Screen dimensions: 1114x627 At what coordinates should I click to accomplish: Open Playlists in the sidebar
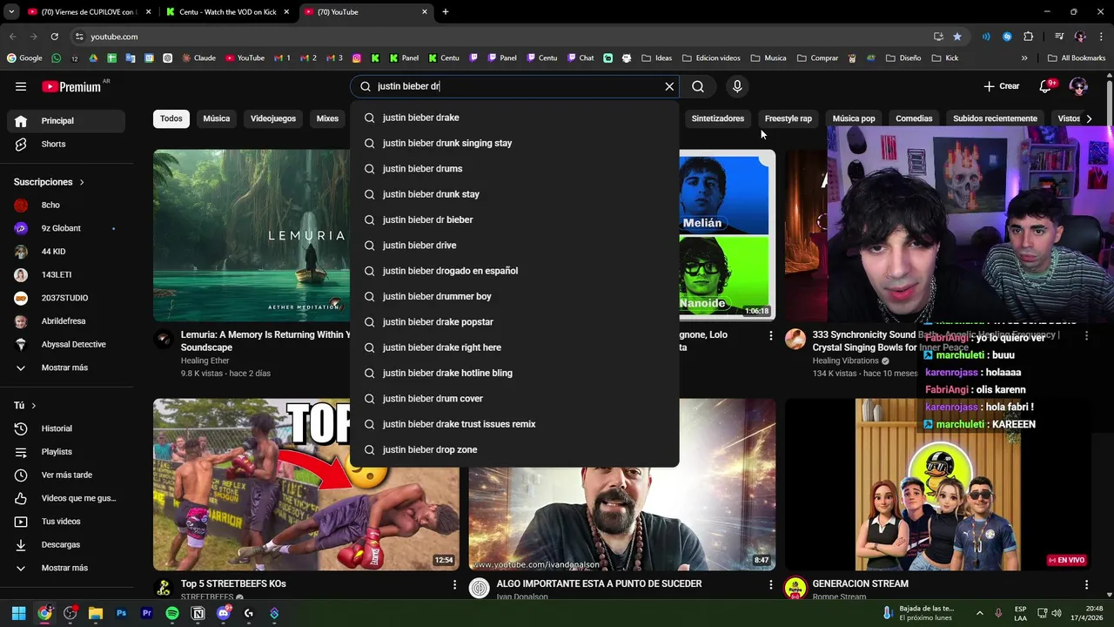(x=67, y=452)
